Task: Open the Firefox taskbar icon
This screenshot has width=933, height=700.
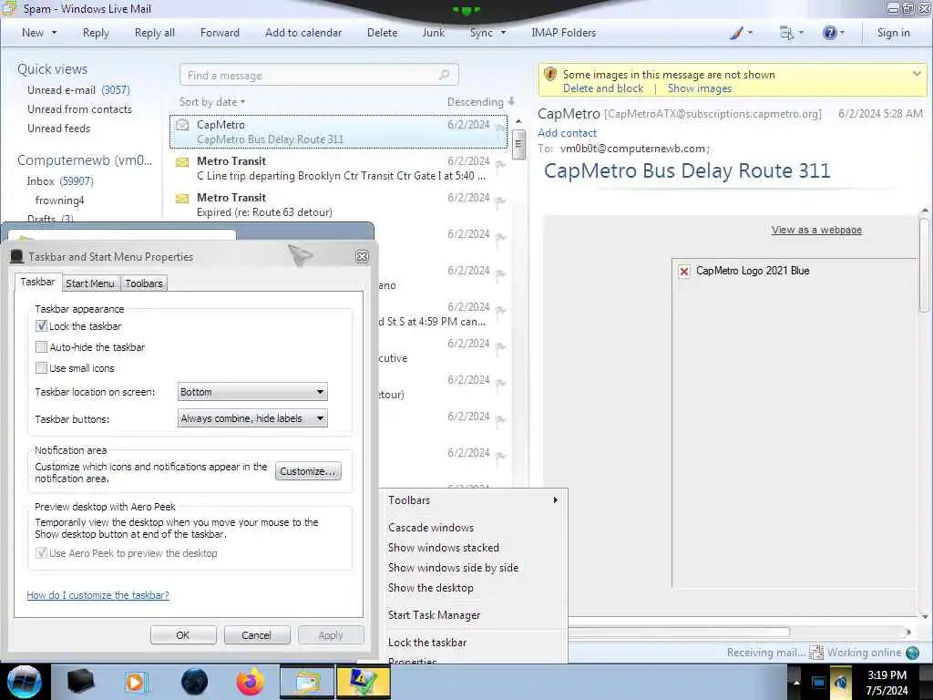Action: (x=251, y=682)
